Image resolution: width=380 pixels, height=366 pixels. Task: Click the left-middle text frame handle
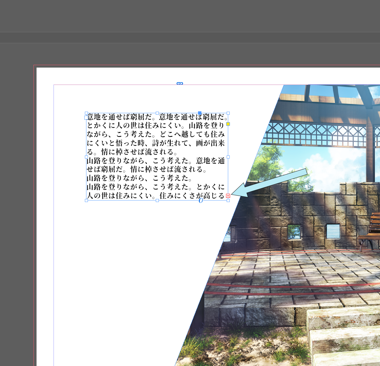point(86,157)
